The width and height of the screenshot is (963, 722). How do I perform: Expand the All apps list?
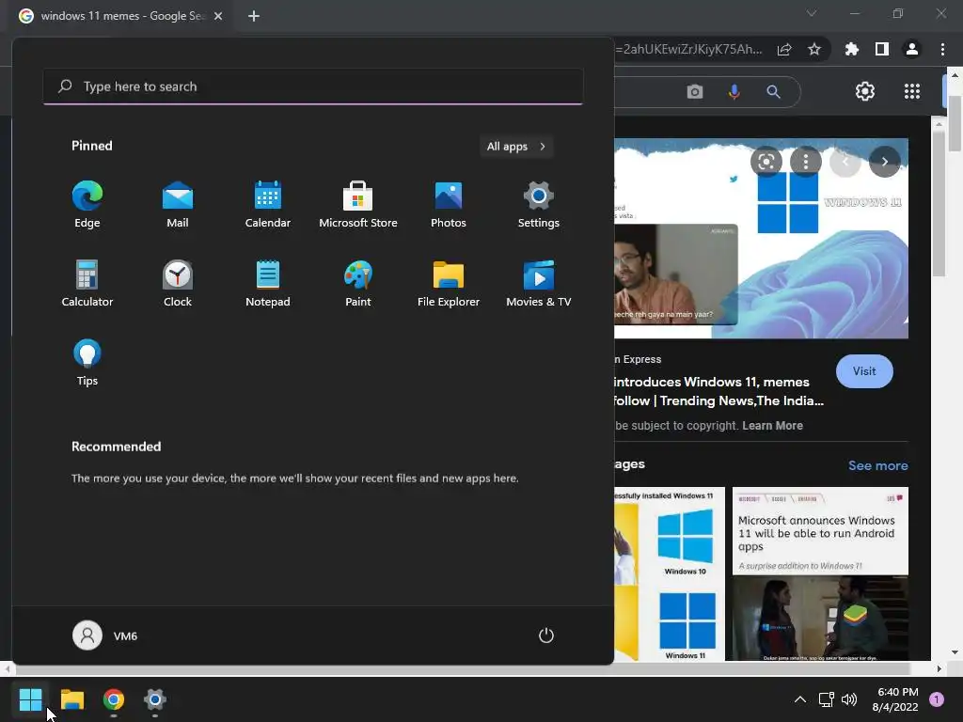click(x=516, y=146)
